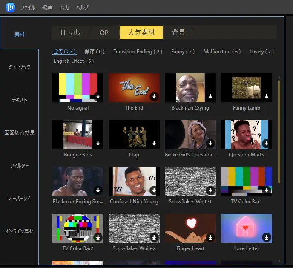Viewport: 293px width, 268px height.
Task: Click the blue app logo icon
Action: (10, 8)
